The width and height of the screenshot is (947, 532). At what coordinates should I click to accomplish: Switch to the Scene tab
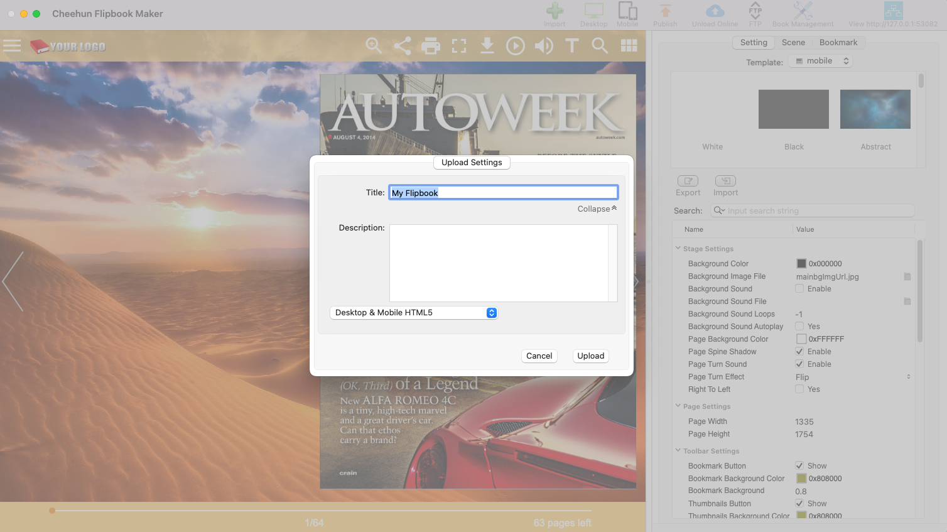(793, 43)
